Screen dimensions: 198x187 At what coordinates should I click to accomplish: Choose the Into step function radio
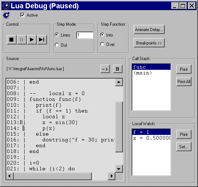tap(102, 35)
